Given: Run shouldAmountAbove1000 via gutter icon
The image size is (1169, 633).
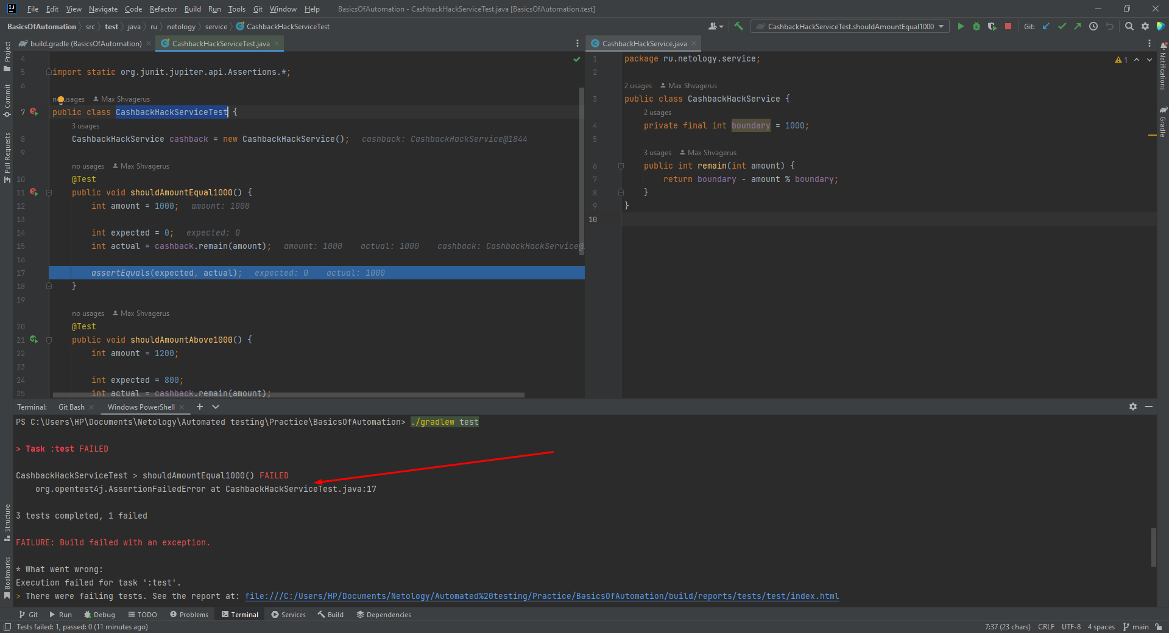Looking at the screenshot, I should 34,340.
